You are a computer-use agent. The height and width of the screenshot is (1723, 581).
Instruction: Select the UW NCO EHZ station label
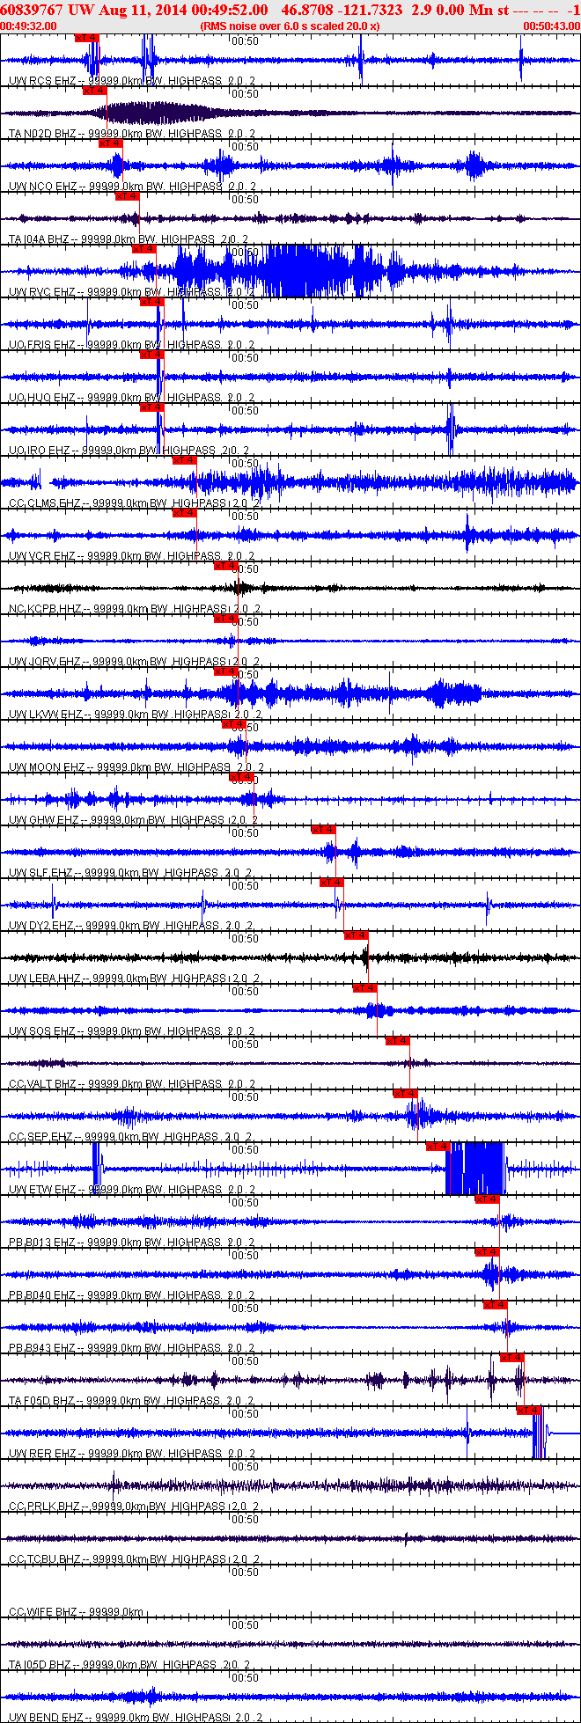[x=44, y=187]
